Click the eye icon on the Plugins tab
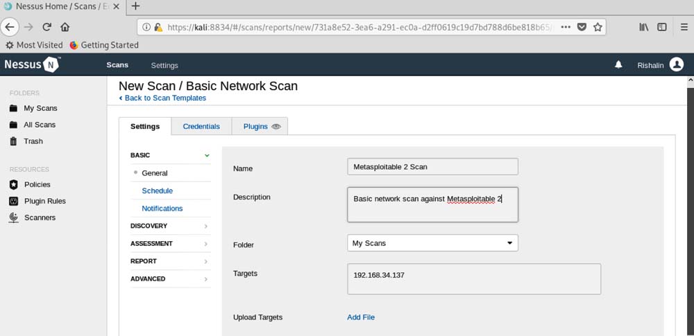 pos(276,127)
